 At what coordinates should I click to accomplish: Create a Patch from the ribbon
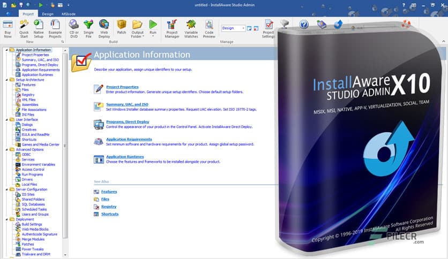[122, 27]
